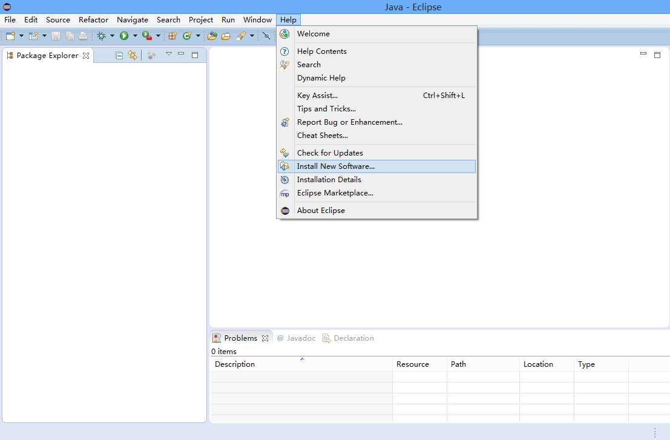Open the Debug dropdown arrow

point(113,36)
